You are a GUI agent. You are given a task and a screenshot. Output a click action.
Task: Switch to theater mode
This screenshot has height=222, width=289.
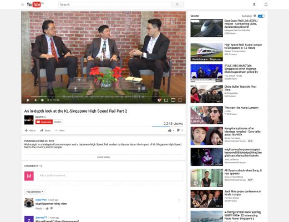tap(166, 100)
